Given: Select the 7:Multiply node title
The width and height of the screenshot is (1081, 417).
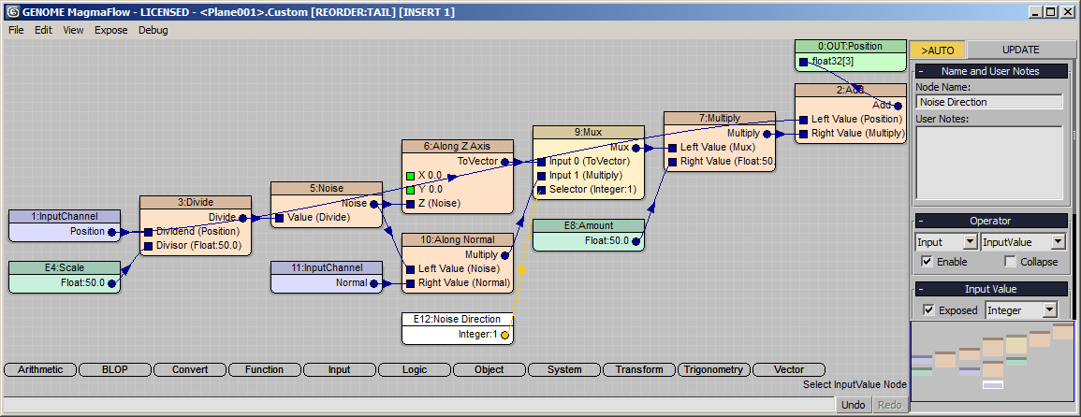Looking at the screenshot, I should point(719,117).
